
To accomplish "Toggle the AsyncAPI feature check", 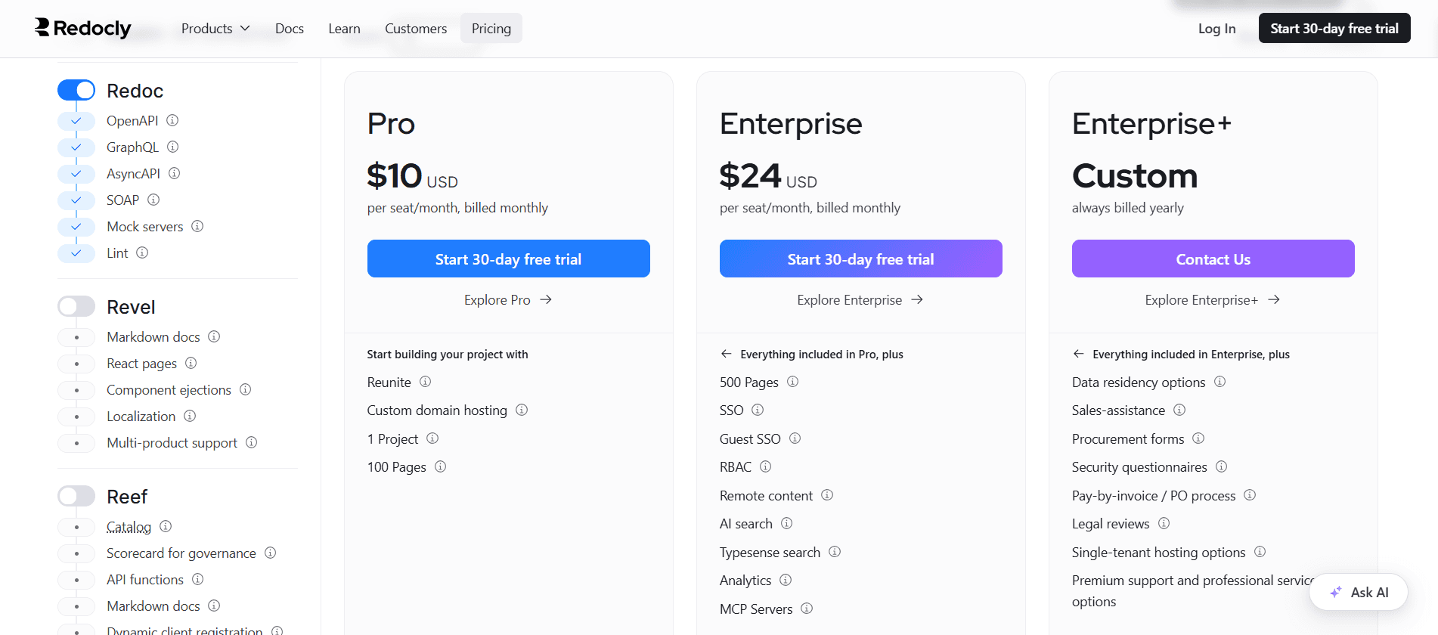I will tap(76, 174).
